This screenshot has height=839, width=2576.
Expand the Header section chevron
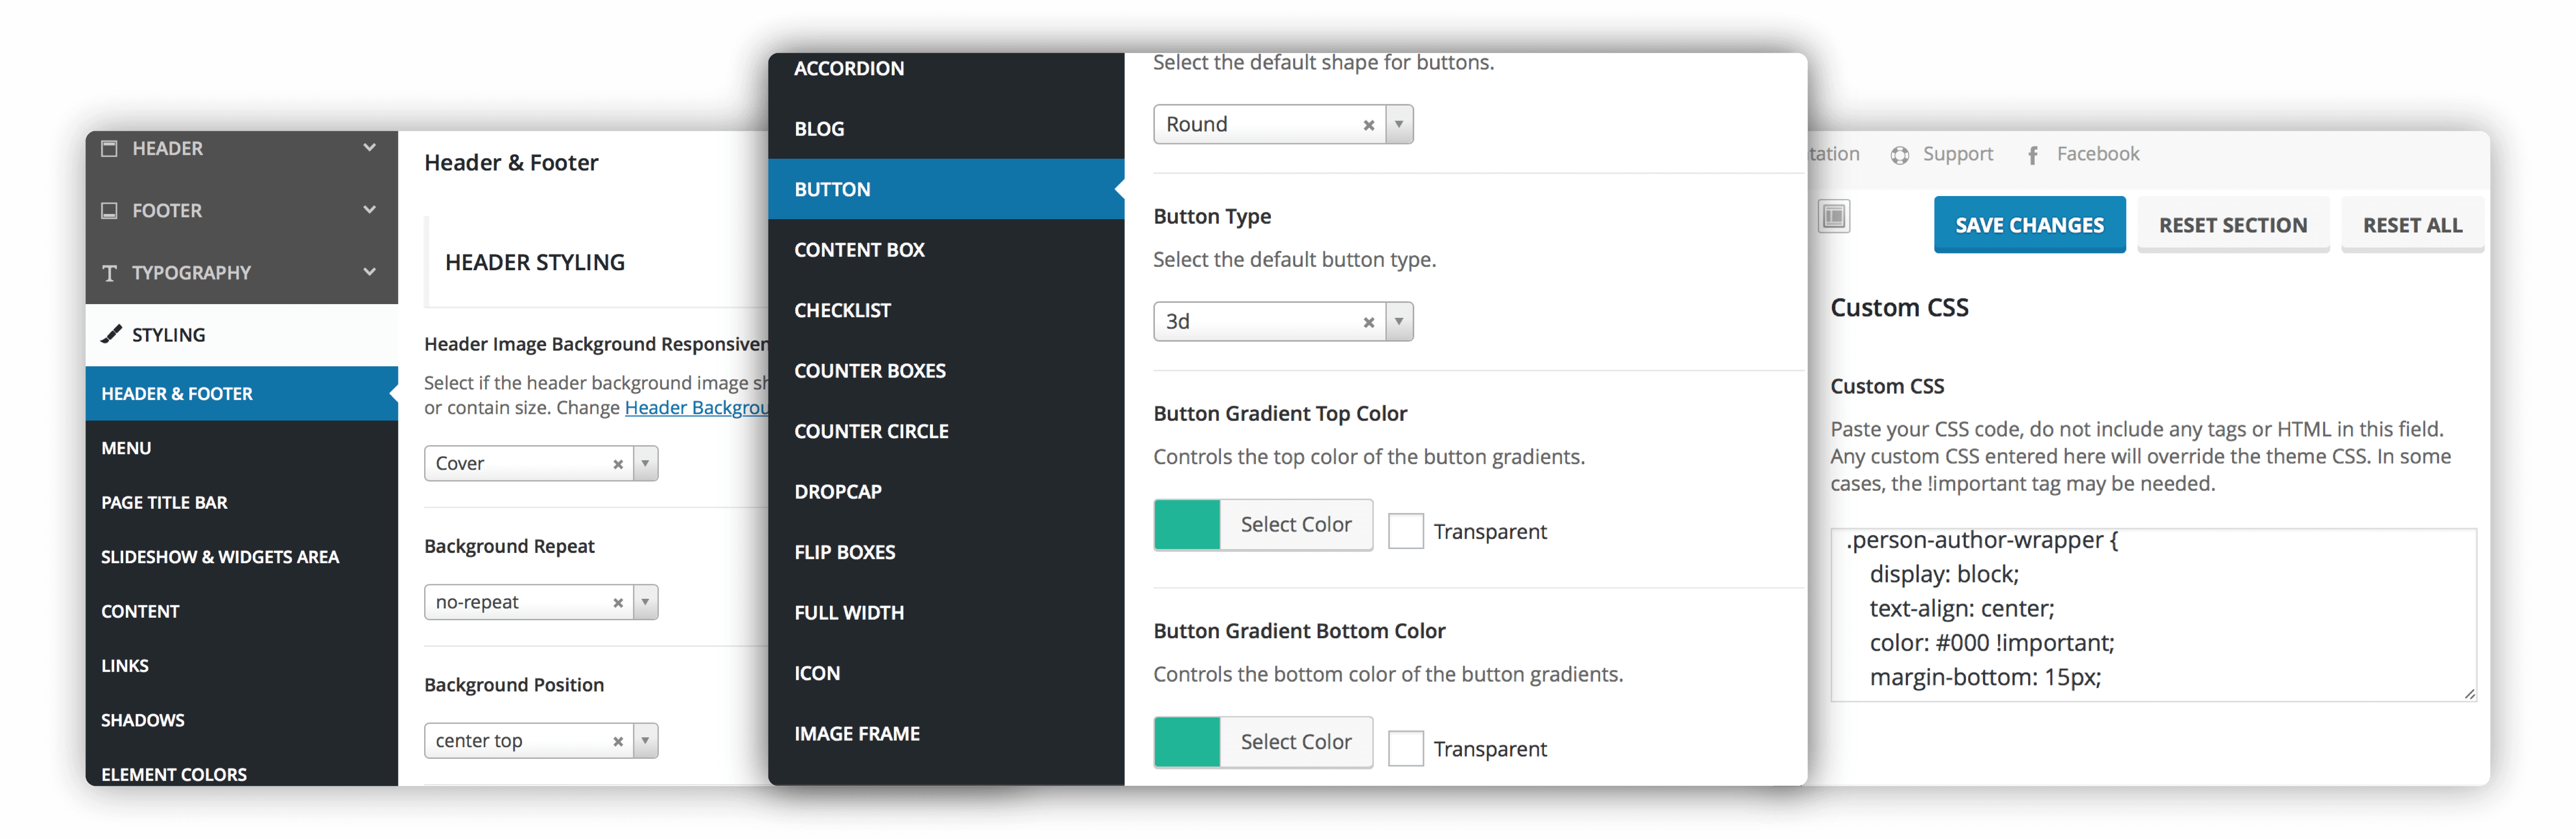pos(370,148)
